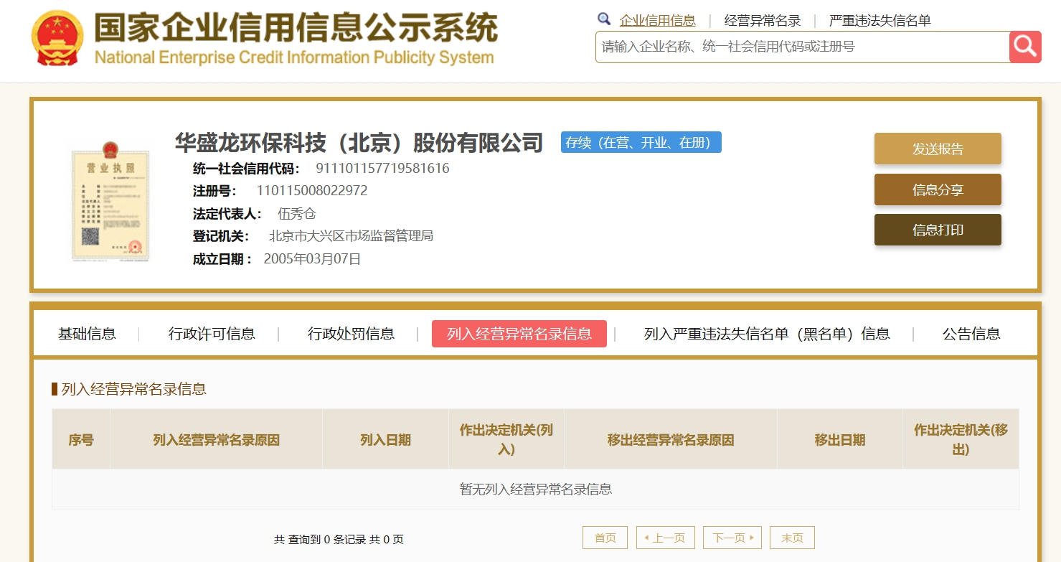Click the registration number 110115008022972
This screenshot has height=562, width=1061.
[312, 191]
